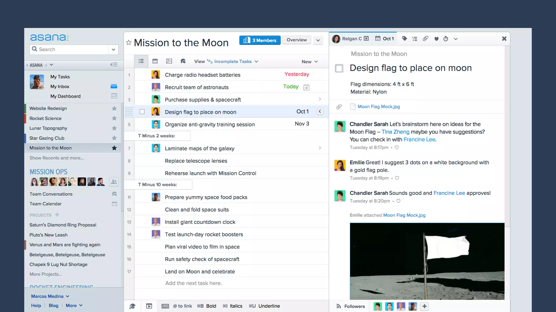This screenshot has height=312, width=556.
Task: Click the subtasks list icon
Action: coord(415,39)
